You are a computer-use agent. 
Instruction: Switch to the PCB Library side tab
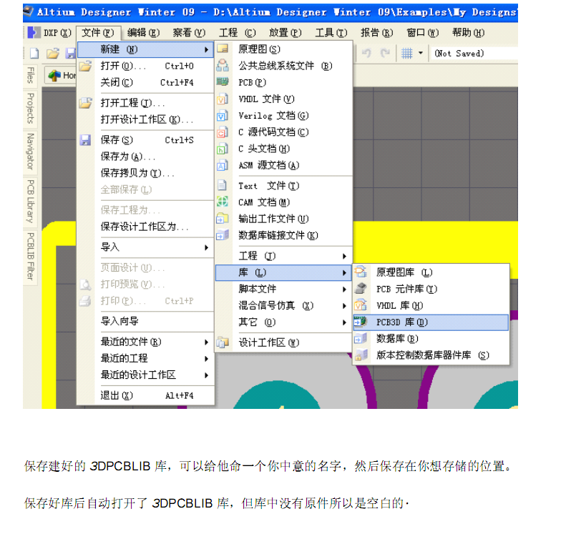[30, 202]
